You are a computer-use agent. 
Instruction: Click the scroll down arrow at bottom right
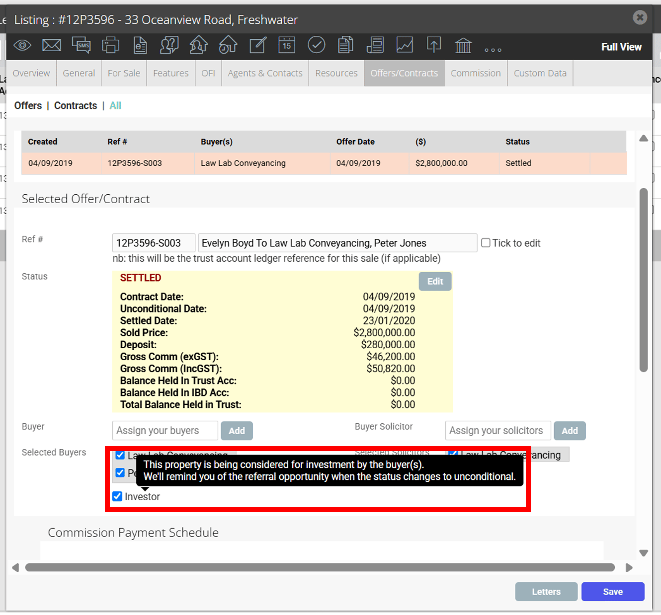644,553
